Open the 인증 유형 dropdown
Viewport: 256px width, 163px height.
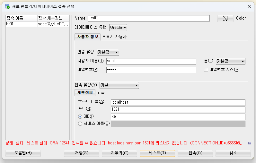coord(108,52)
